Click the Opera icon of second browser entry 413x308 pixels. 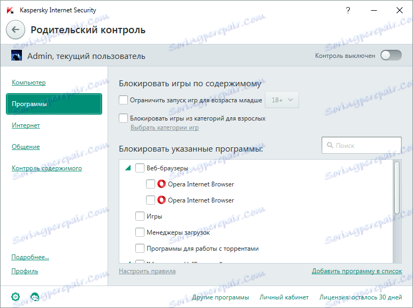pos(161,200)
